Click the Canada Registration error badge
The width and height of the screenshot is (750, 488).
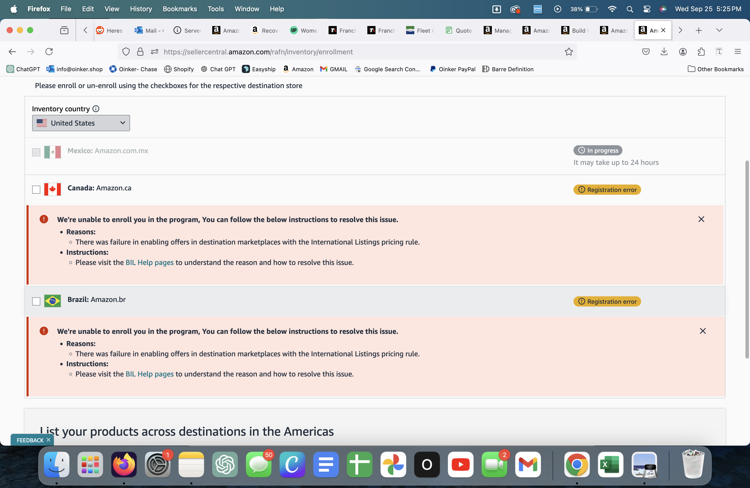(x=607, y=189)
